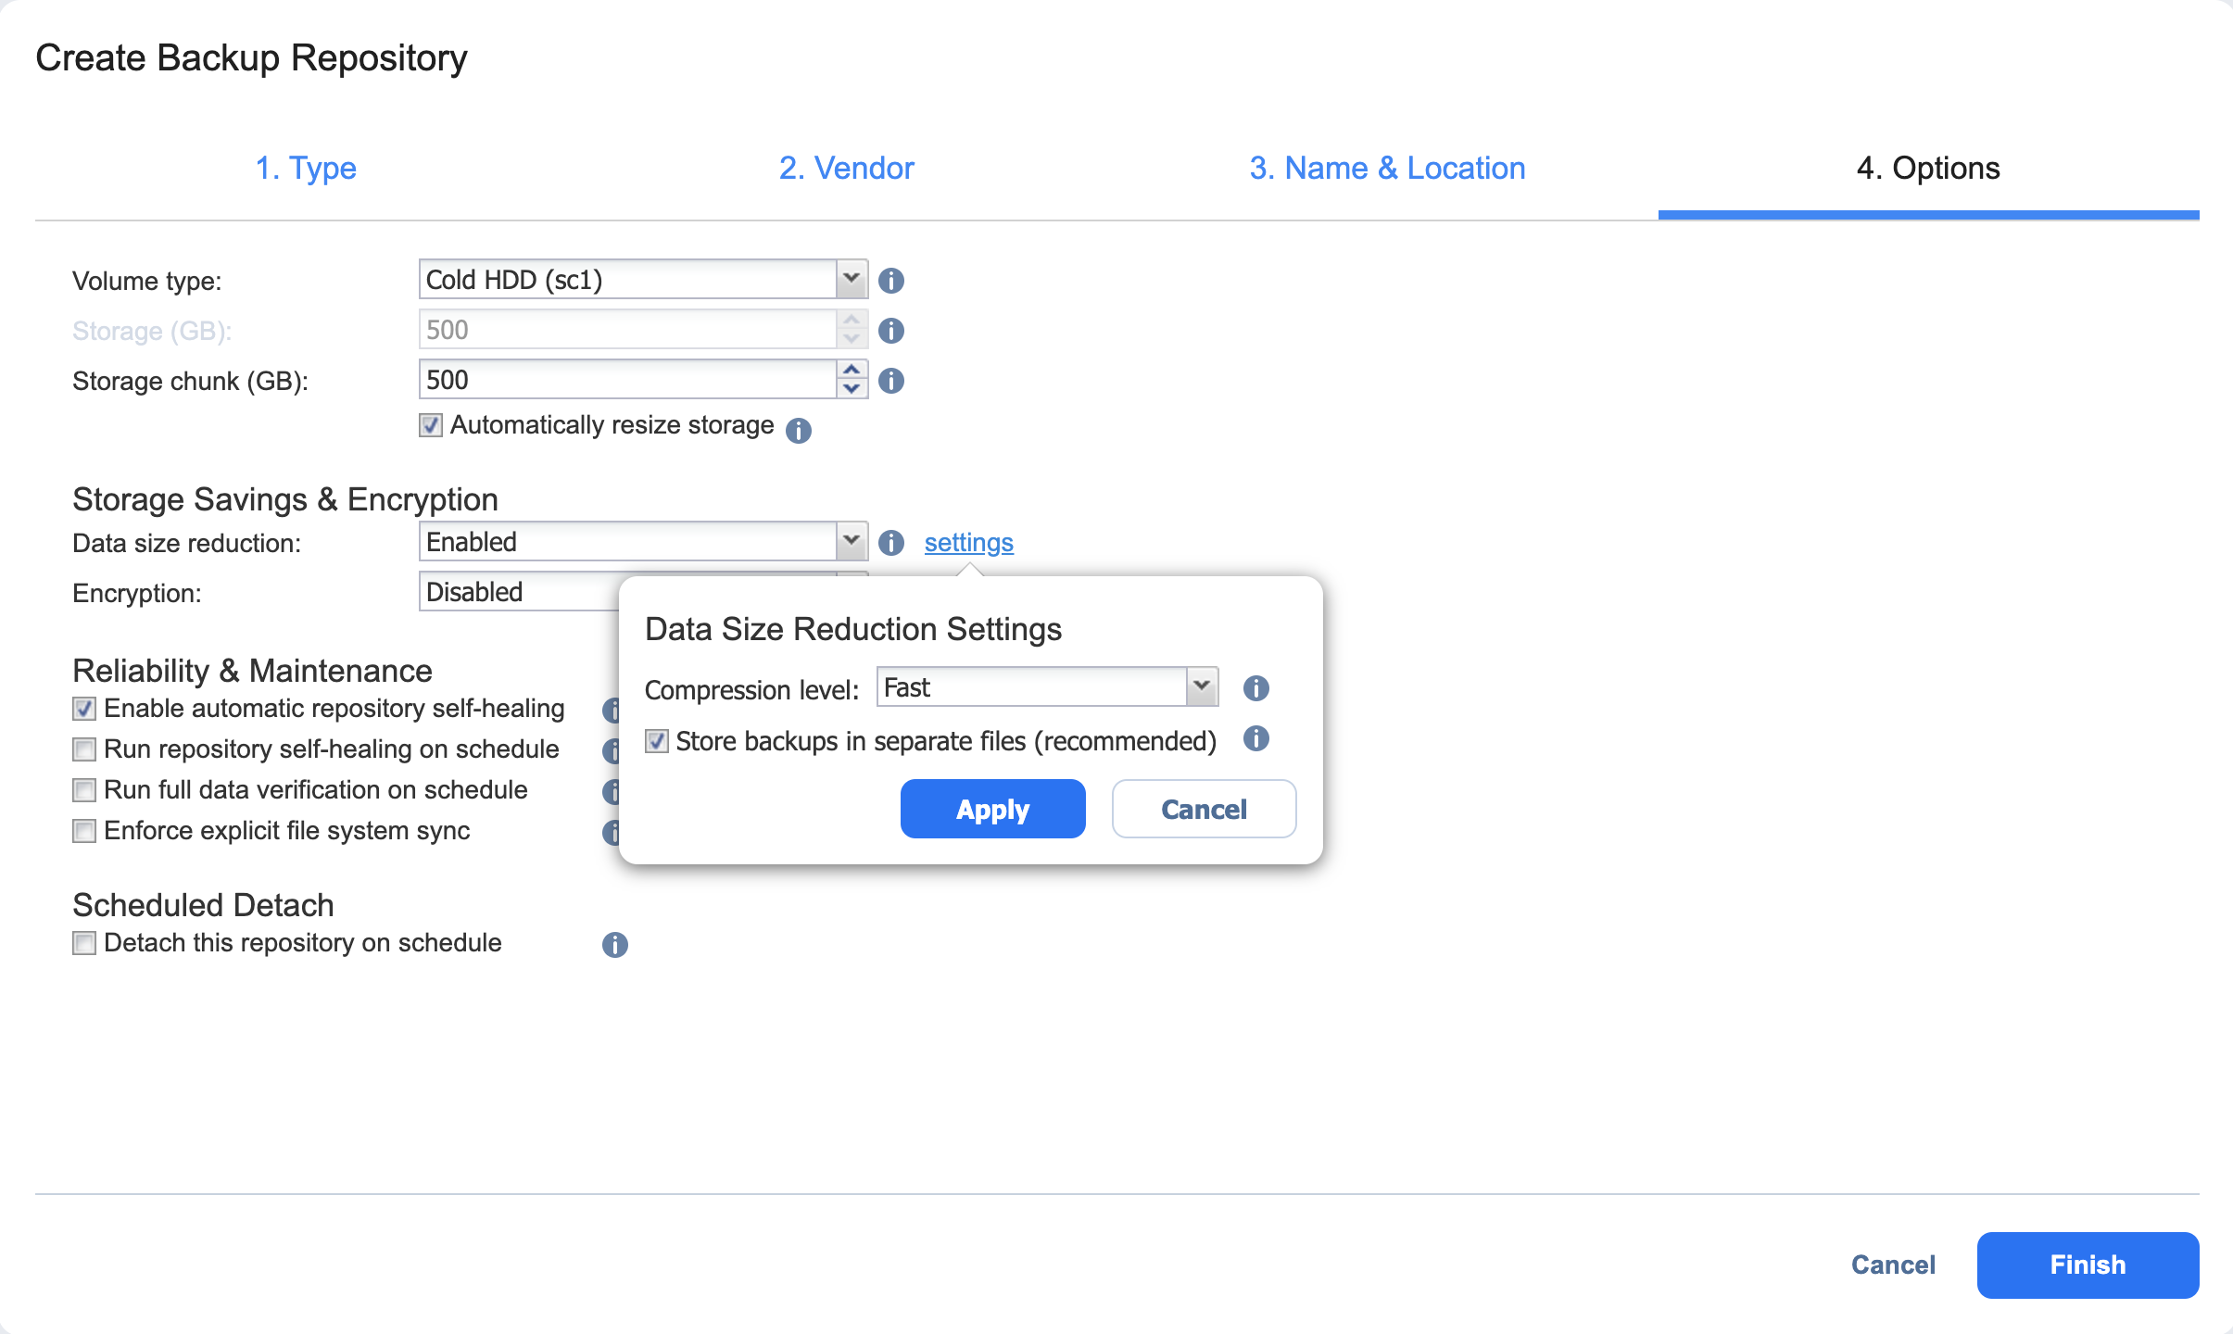Click the settings link
This screenshot has width=2233, height=1334.
click(x=968, y=543)
